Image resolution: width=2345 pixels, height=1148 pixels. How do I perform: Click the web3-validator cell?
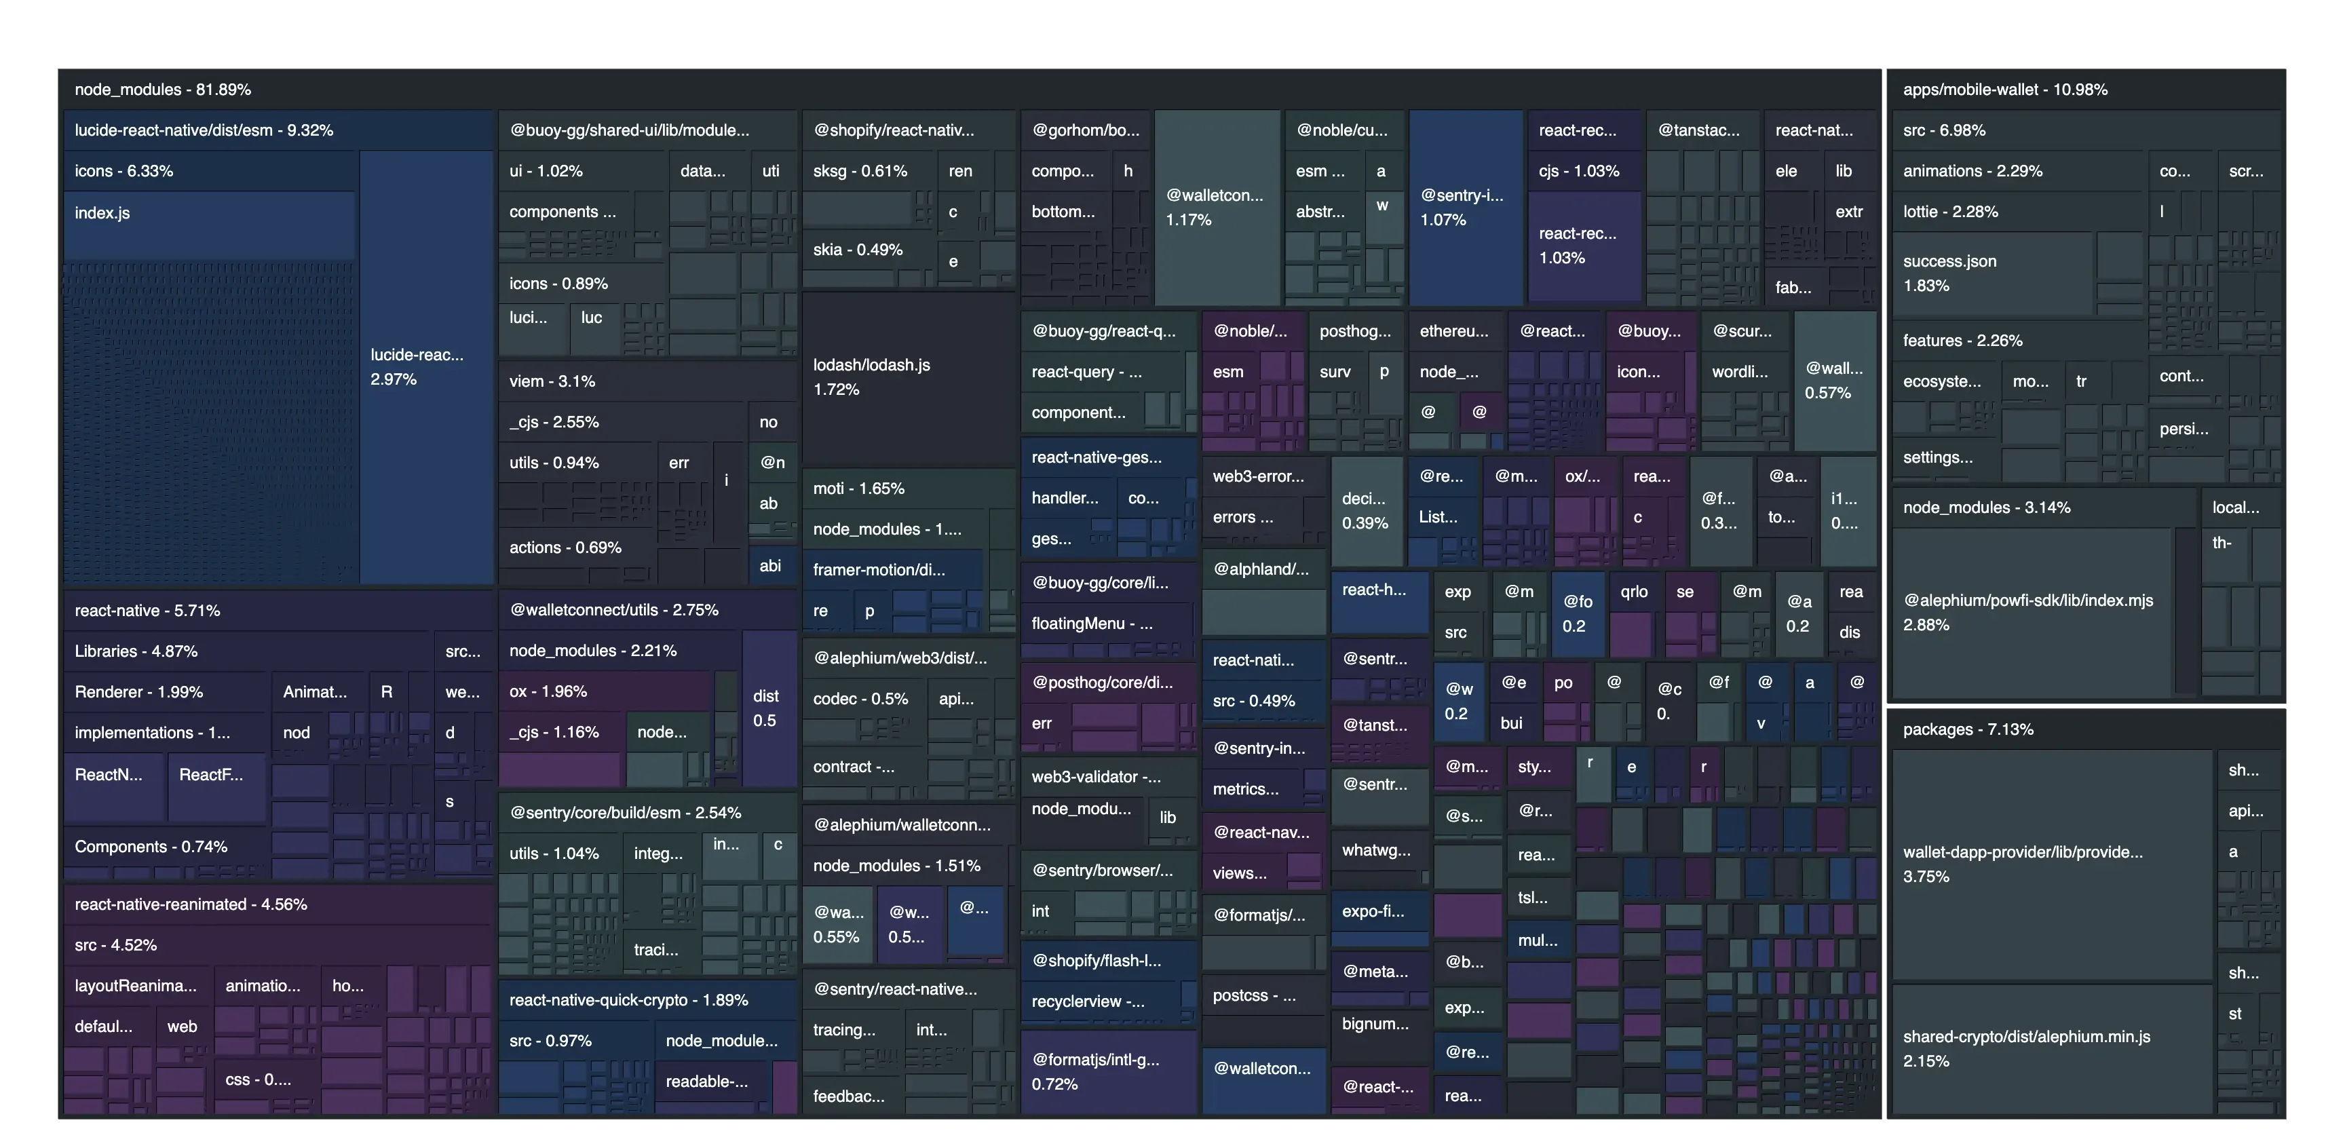pyautogui.click(x=1108, y=777)
